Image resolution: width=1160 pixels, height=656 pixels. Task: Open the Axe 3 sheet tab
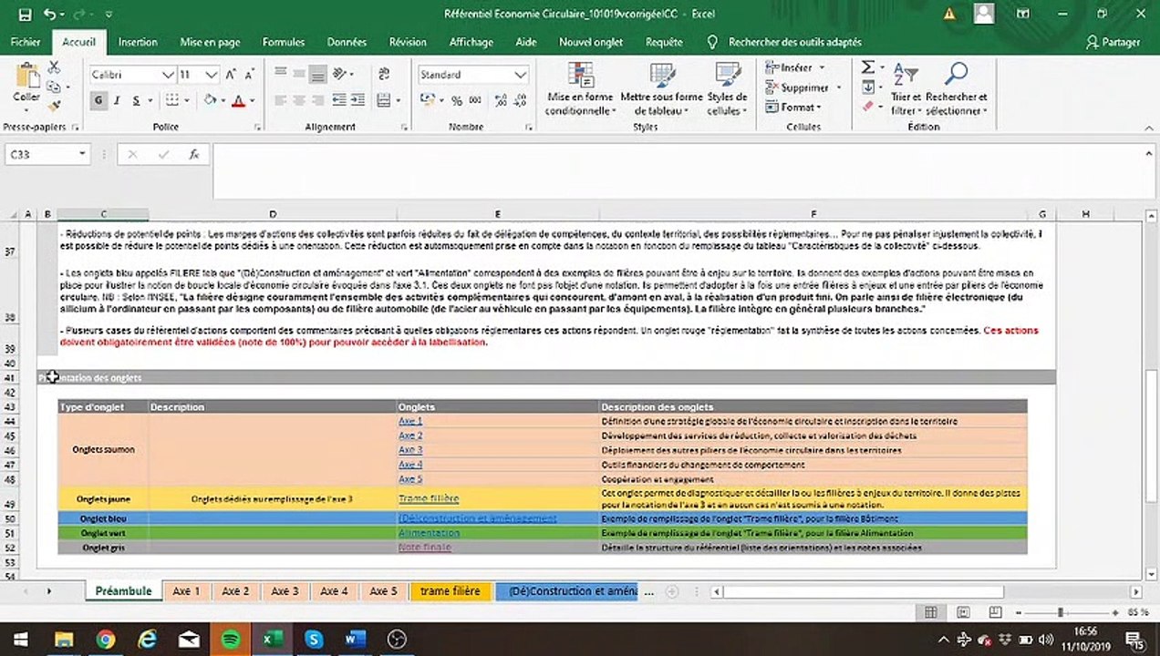[x=285, y=591]
